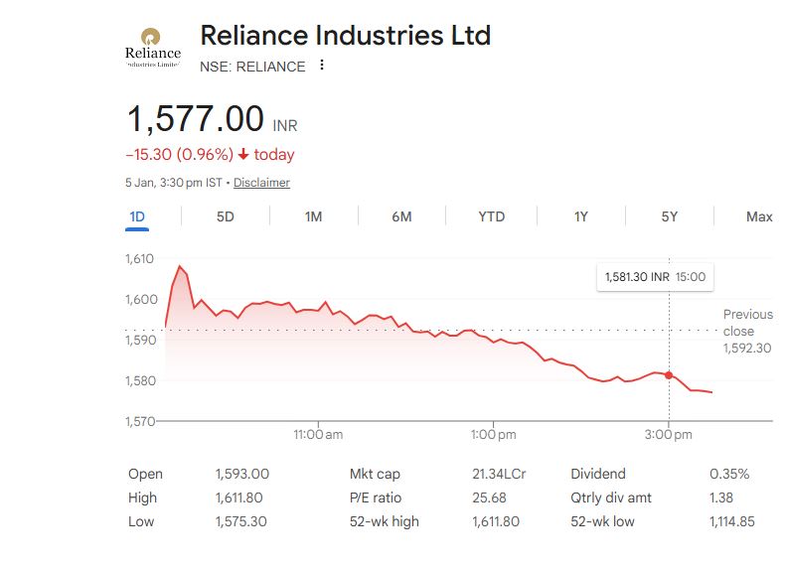Screen dimensions: 786x568
Task: Click the red data point at 15:00
Action: [669, 375]
